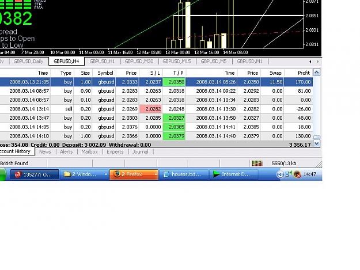Expand the 2 Windows Explorer group dropdown
Image resolution: width=360 pixels, height=270 pixels.
click(x=105, y=174)
